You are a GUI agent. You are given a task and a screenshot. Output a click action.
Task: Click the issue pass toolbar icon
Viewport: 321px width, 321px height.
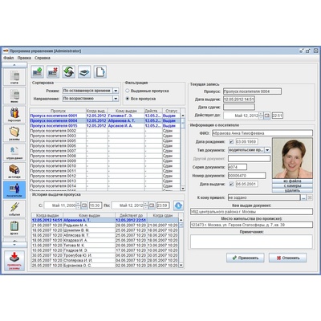37,71
